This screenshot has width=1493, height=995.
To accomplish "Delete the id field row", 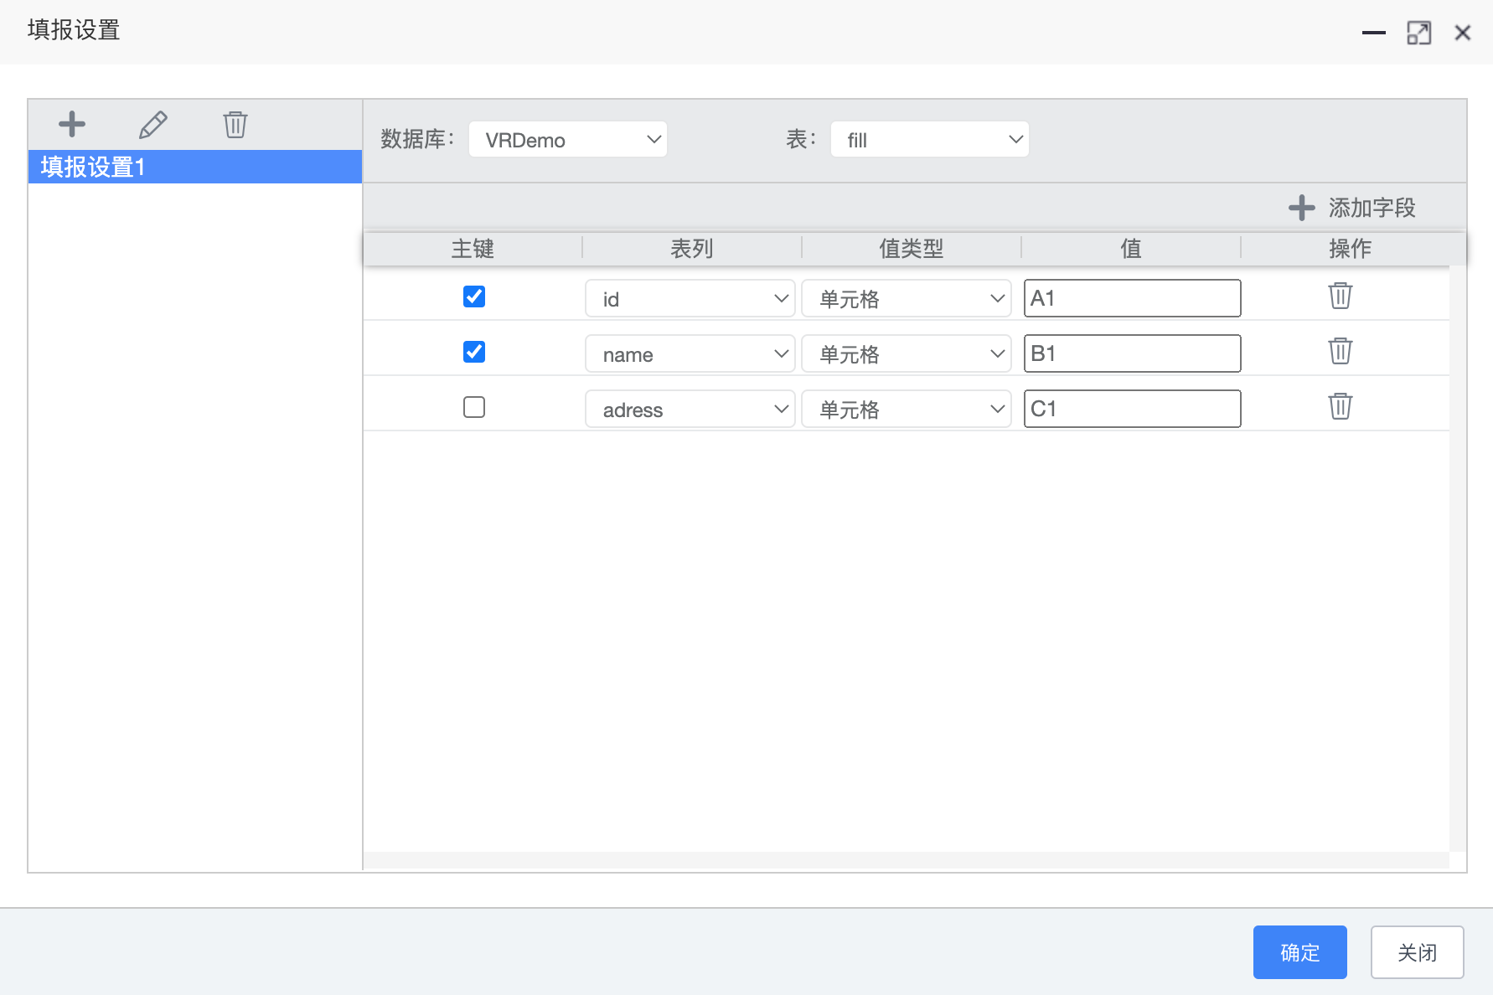I will click(x=1341, y=296).
